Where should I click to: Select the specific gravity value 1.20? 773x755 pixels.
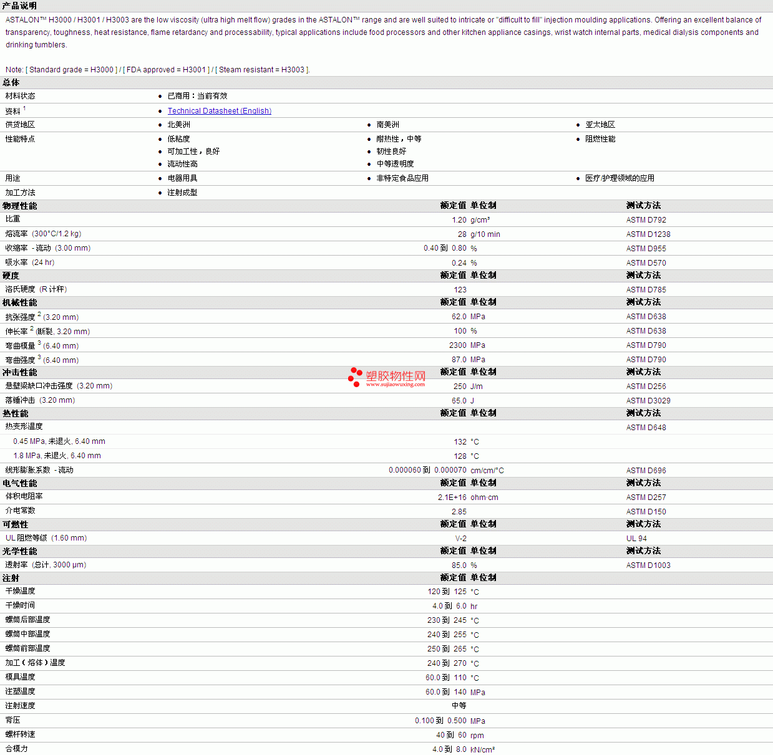459,220
